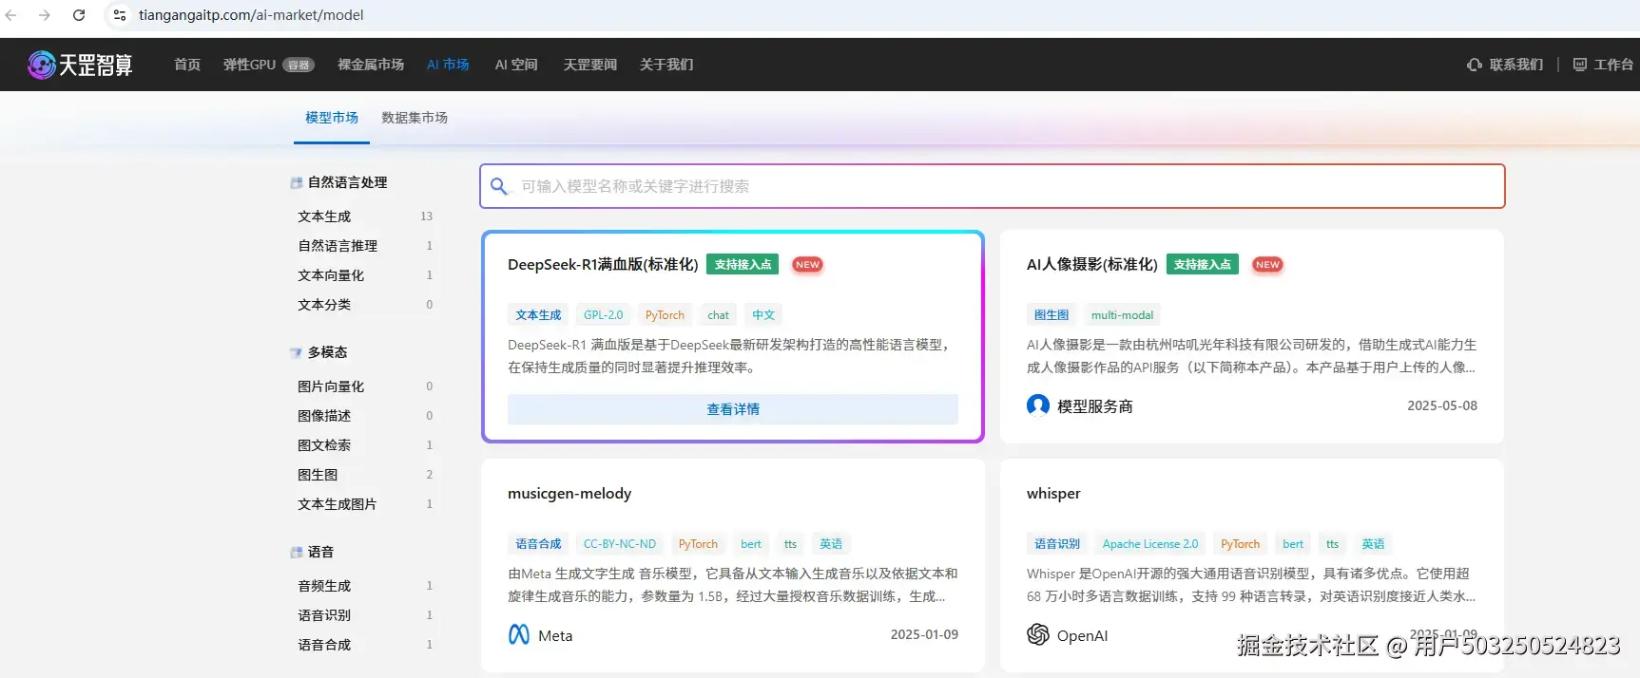Viewport: 1640px width, 678px height.
Task: Open 首页 in the top navigation
Action: (x=187, y=65)
